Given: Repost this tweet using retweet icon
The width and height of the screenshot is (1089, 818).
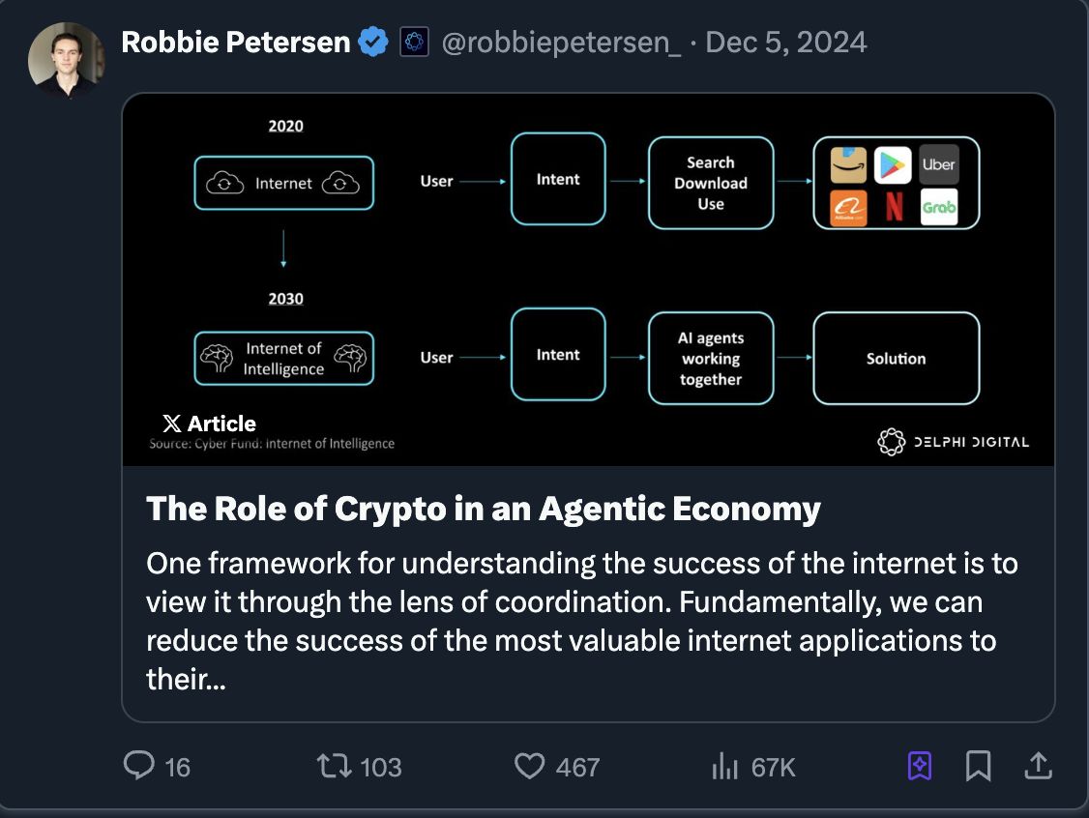Looking at the screenshot, I should (333, 766).
